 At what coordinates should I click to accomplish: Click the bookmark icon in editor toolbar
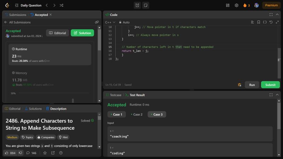(x=259, y=22)
